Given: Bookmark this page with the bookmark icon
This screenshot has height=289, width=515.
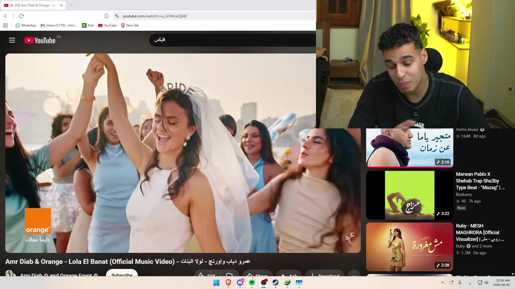Looking at the screenshot, I should [106, 16].
